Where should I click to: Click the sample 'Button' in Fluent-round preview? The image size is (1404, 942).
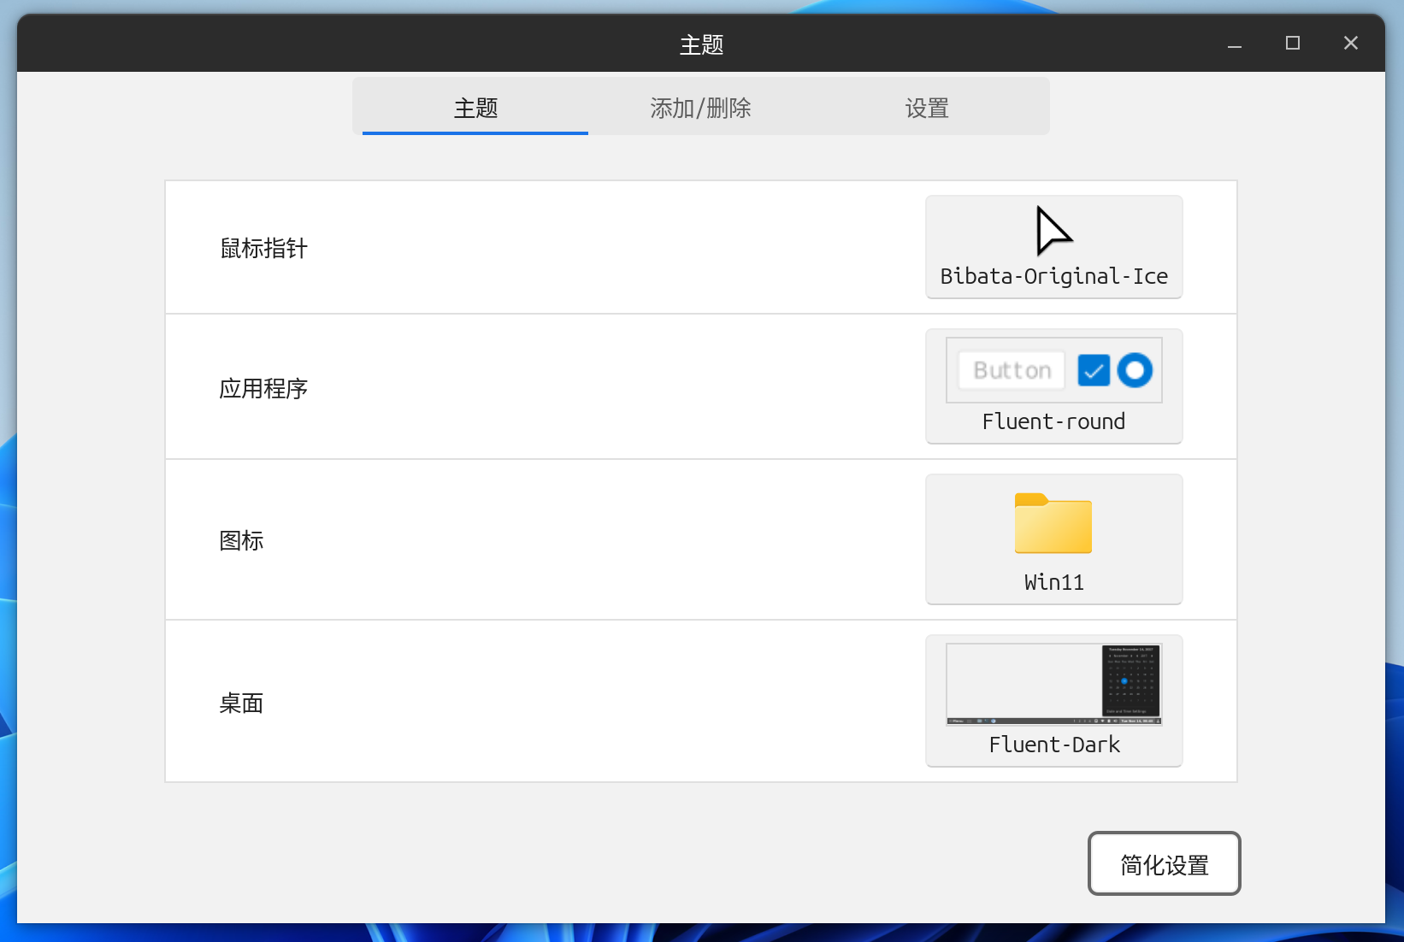pos(1012,370)
